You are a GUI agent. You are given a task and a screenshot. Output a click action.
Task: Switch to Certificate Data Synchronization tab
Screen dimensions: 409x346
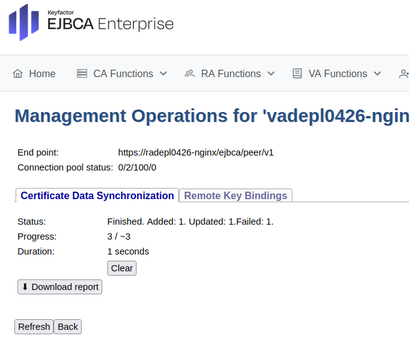tap(97, 195)
